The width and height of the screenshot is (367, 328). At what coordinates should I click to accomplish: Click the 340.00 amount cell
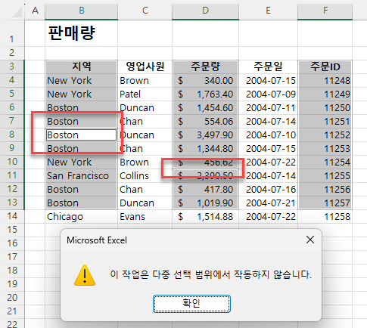tap(205, 80)
